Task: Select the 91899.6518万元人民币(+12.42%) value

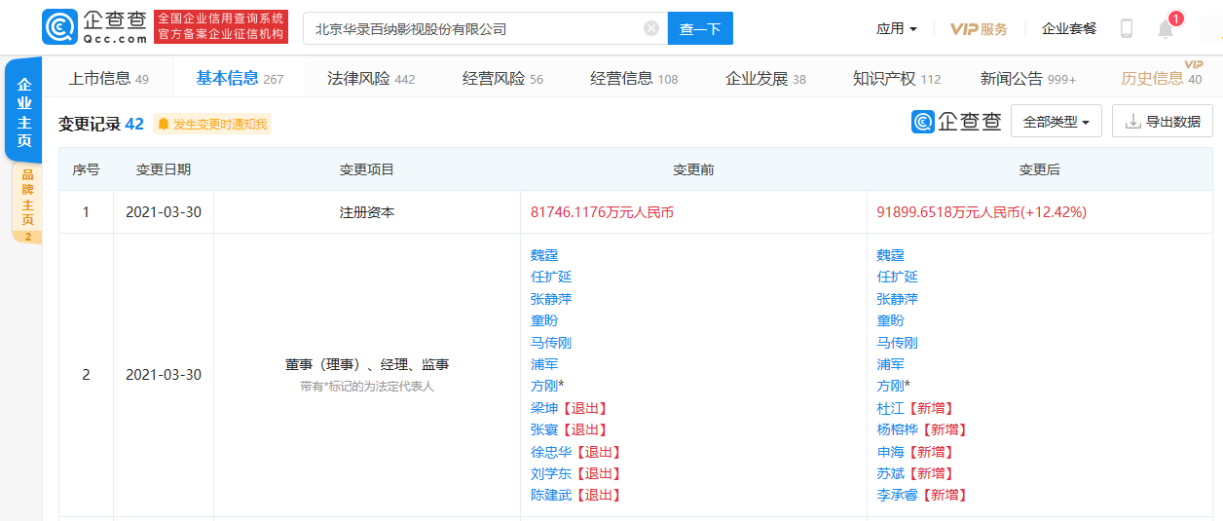Action: 982,211
